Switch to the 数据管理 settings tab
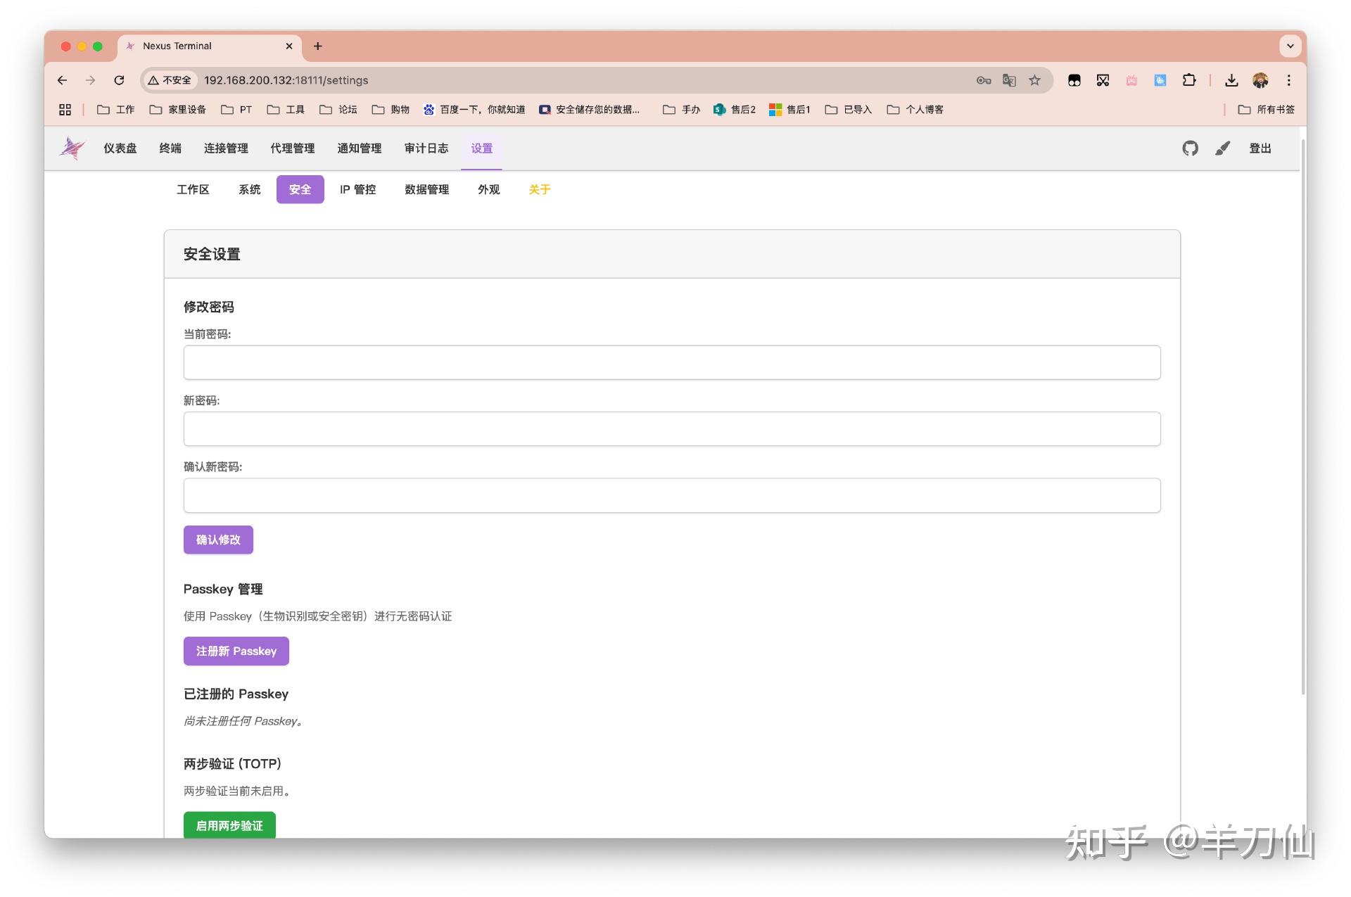This screenshot has height=897, width=1351. [x=426, y=189]
